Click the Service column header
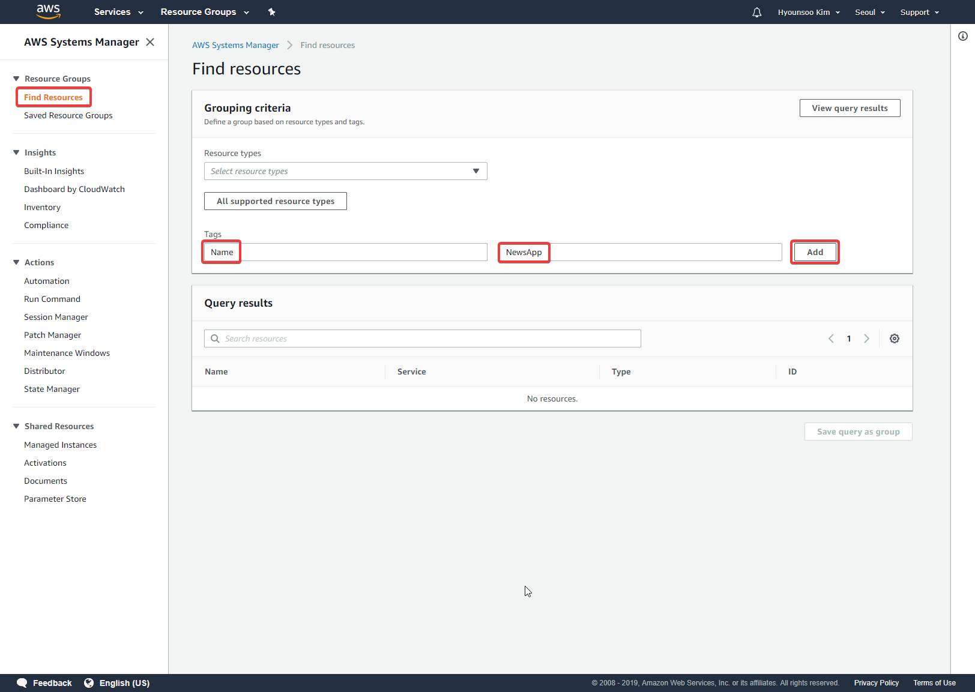This screenshot has height=692, width=975. pos(412,372)
